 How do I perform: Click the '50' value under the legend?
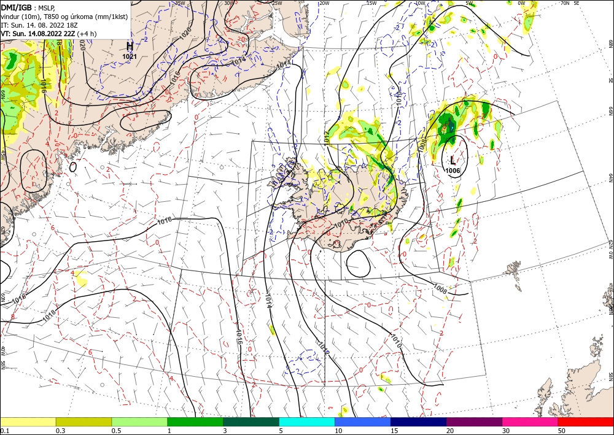click(562, 431)
